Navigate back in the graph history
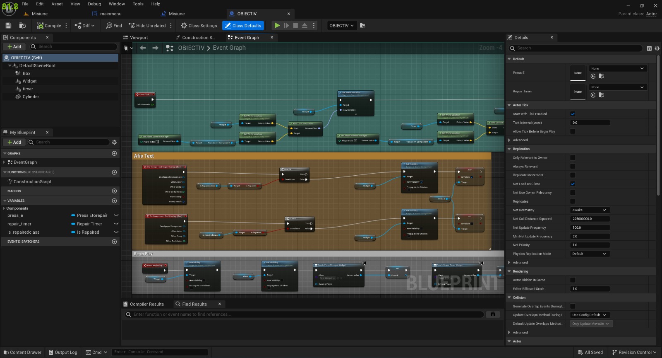 point(143,48)
